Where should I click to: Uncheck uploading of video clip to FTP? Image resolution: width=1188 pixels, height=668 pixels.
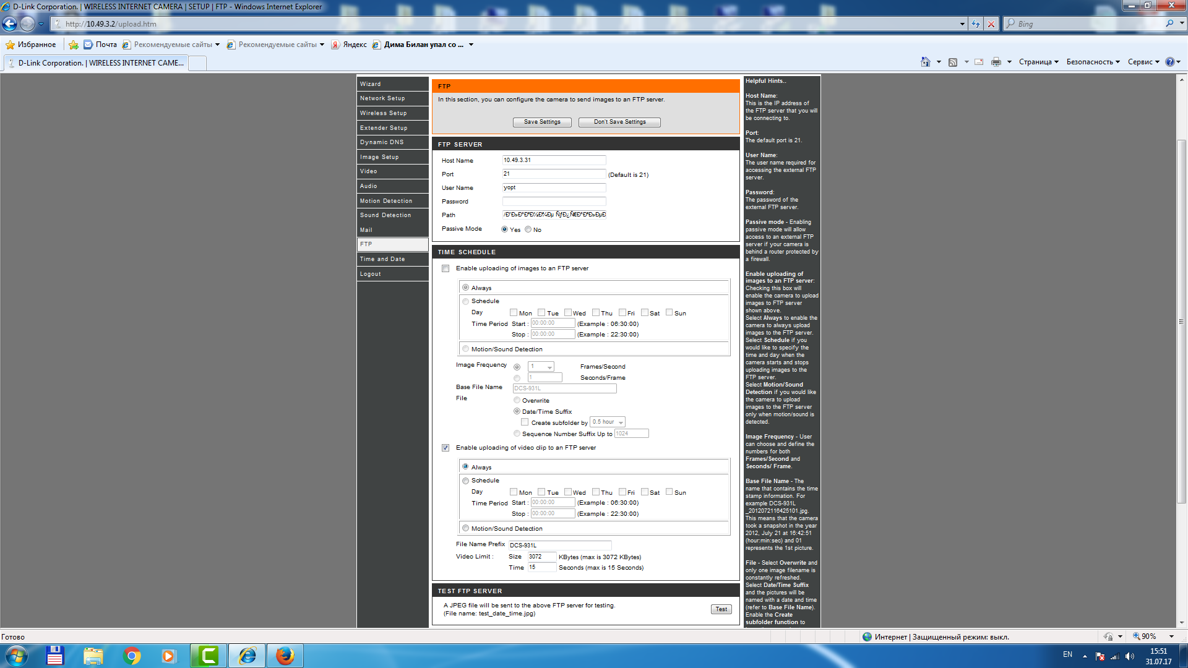[x=445, y=448]
